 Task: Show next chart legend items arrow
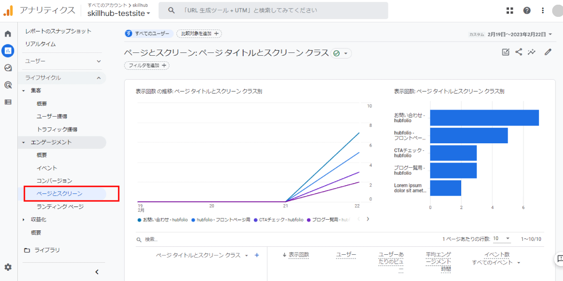[x=368, y=219]
